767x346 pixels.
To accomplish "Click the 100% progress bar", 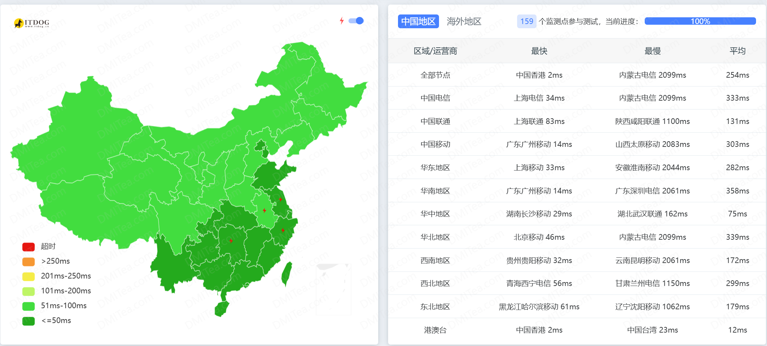I will (700, 21).
